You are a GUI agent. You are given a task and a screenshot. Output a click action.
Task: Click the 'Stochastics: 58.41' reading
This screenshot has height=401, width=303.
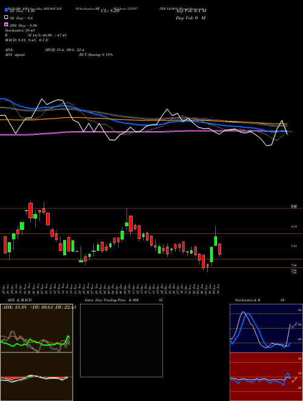click(20, 30)
